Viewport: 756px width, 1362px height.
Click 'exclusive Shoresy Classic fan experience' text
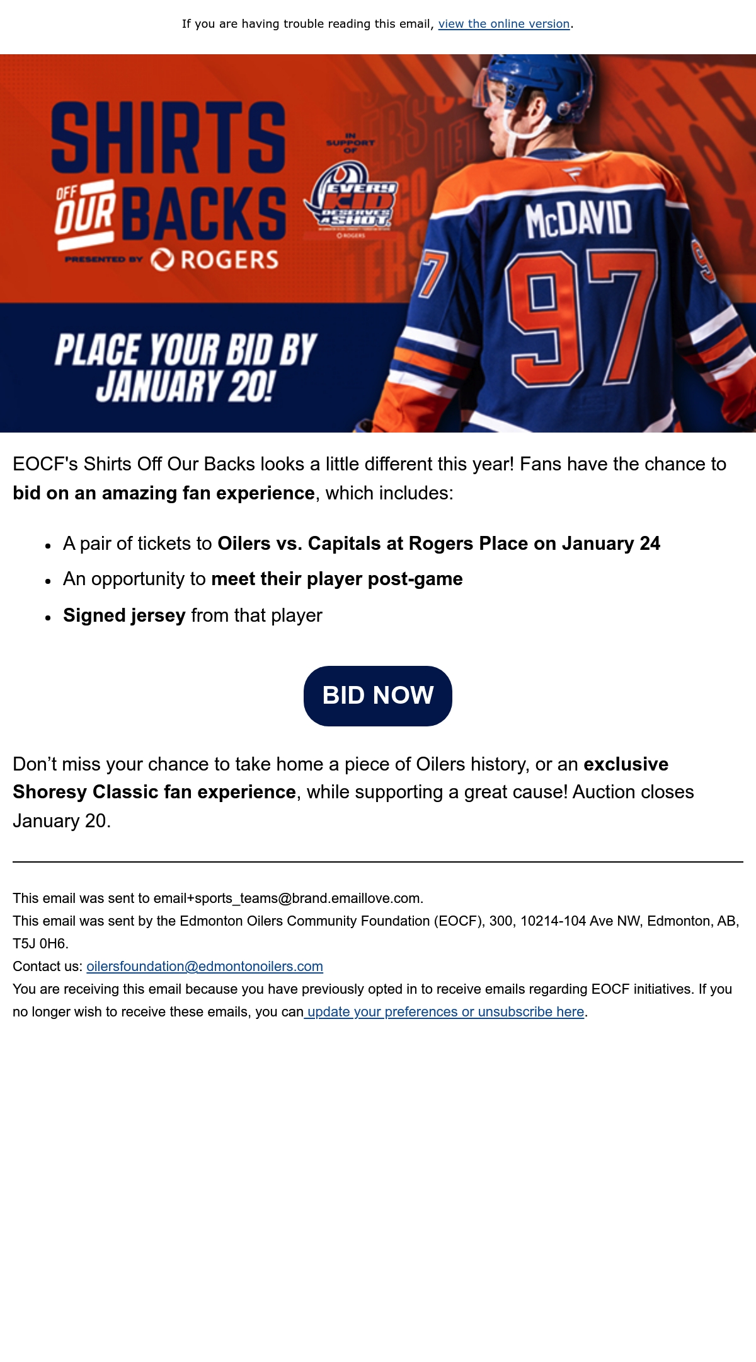click(340, 777)
